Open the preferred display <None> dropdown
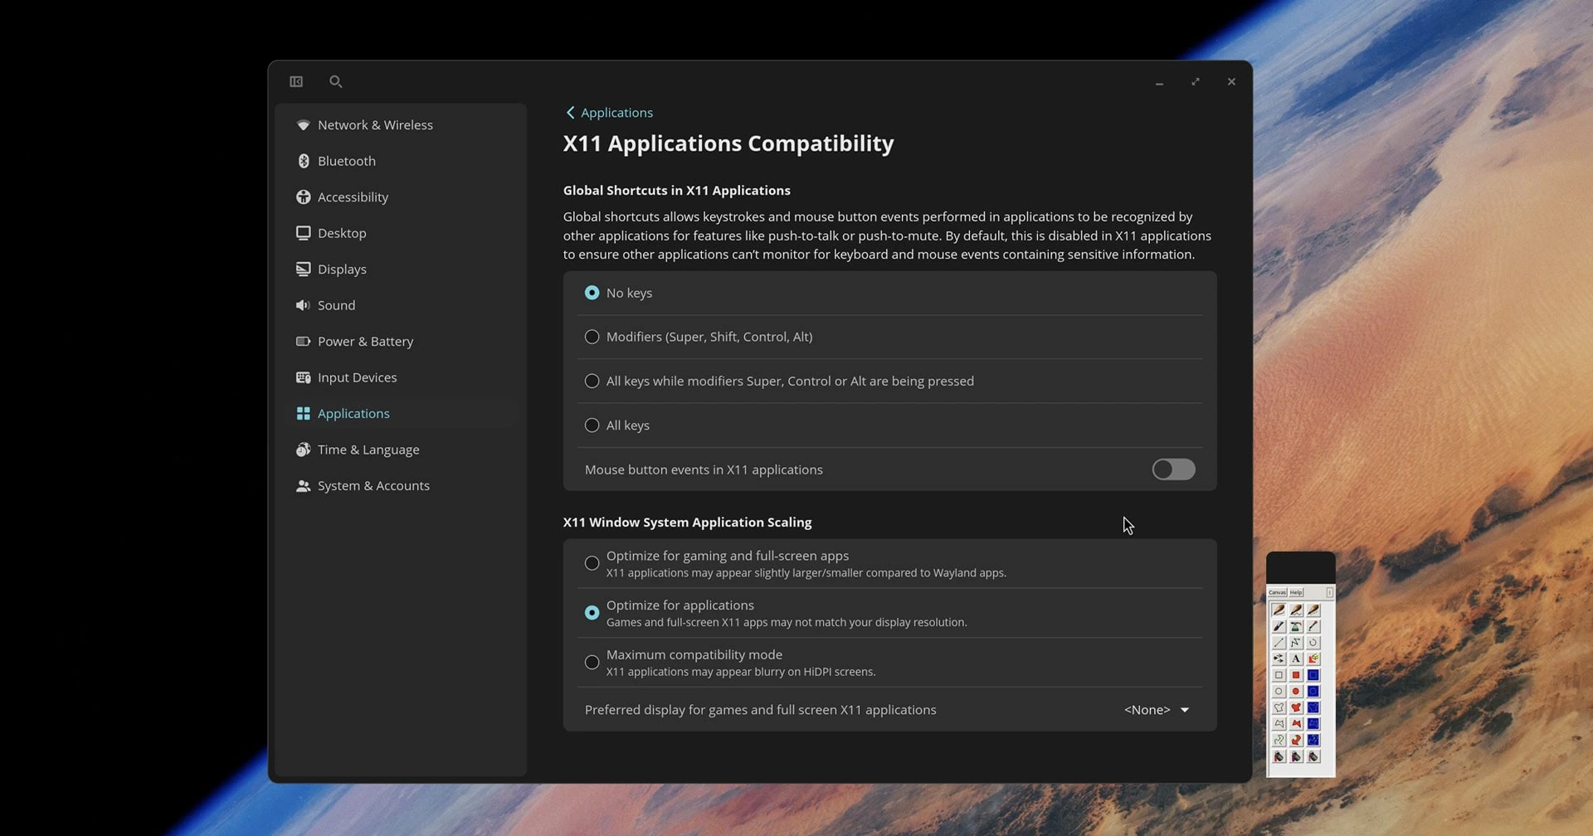1593x836 pixels. (x=1157, y=710)
